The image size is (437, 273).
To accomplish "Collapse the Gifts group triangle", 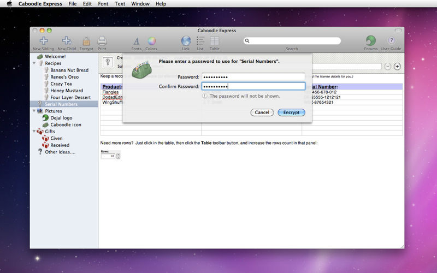I will tap(34, 131).
